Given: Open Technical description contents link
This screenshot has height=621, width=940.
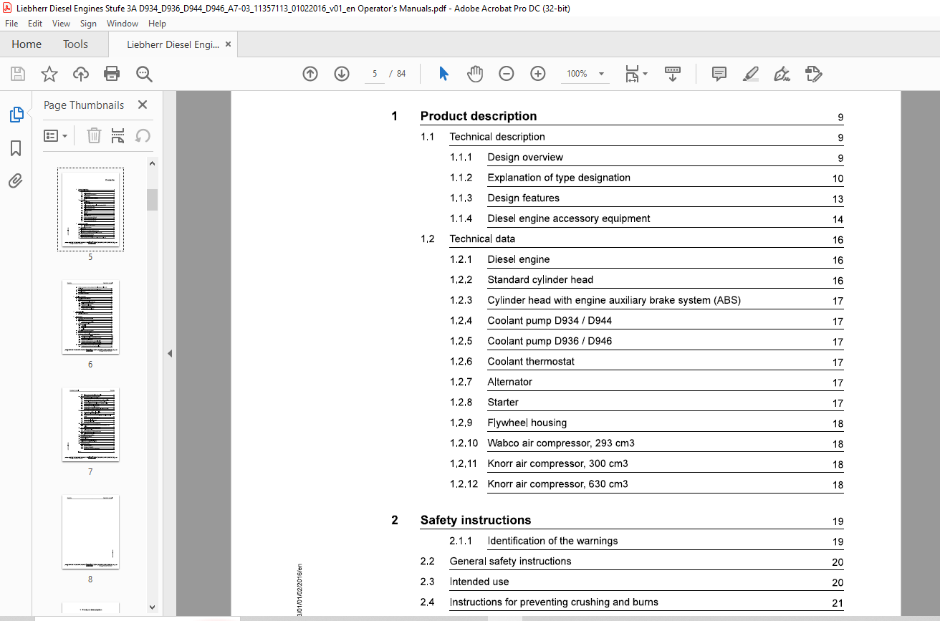Looking at the screenshot, I should [x=497, y=137].
